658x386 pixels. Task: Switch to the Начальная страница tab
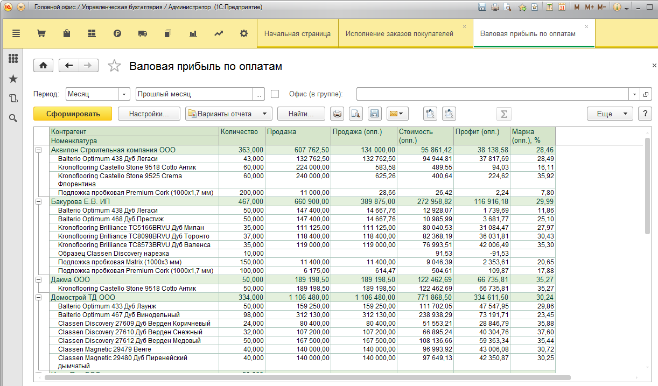click(297, 33)
